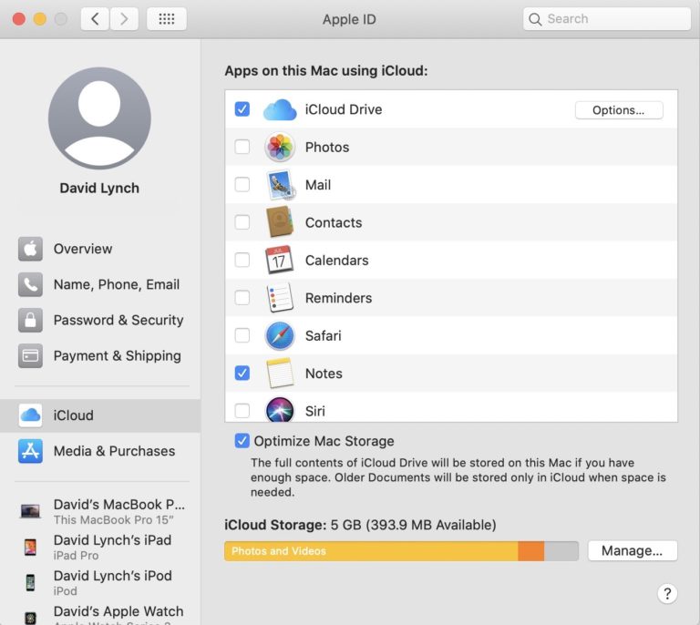Click the Safari compass icon
Screen dimensions: 700x625
280,335
